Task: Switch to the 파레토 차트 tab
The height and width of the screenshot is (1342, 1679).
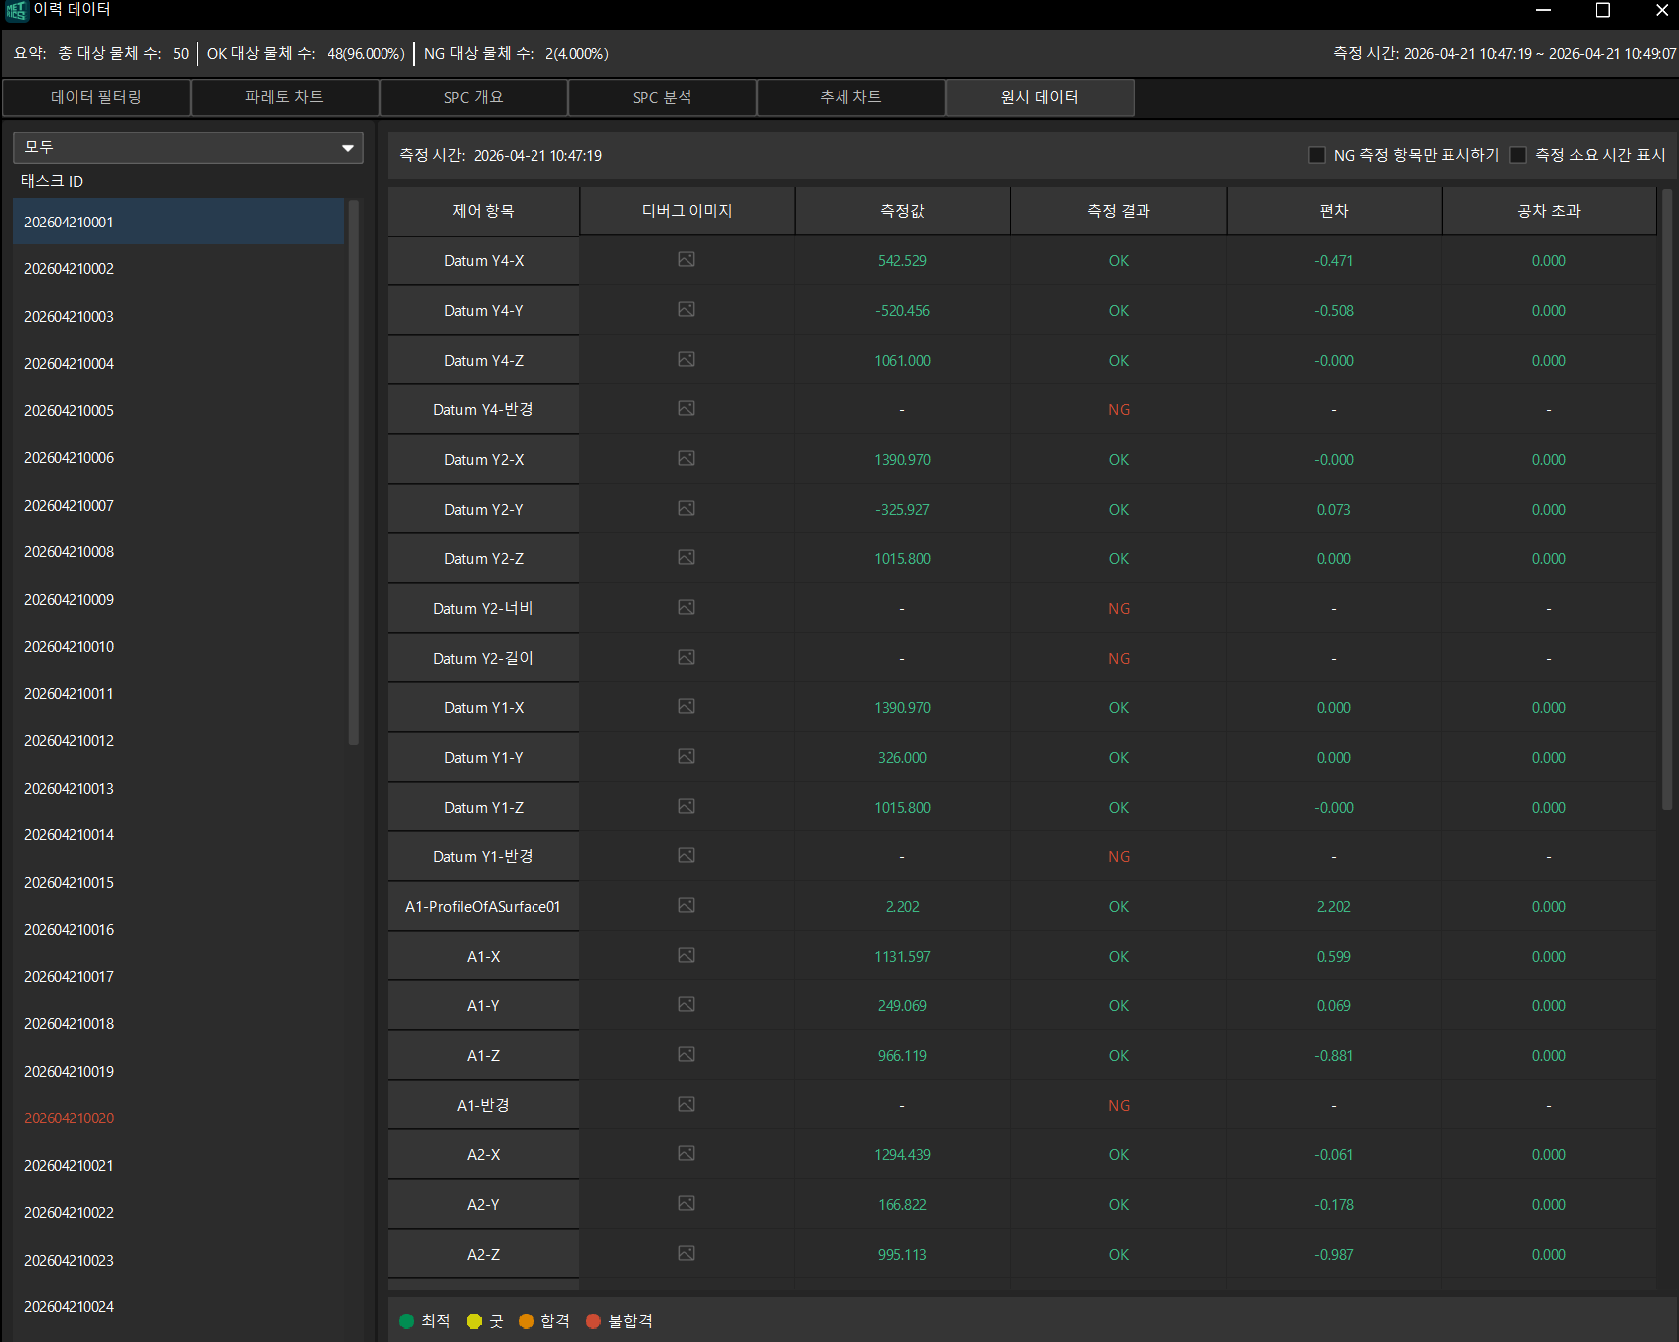Action: click(284, 97)
